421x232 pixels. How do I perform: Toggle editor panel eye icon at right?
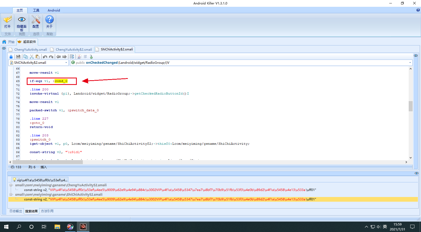pyautogui.click(x=416, y=56)
